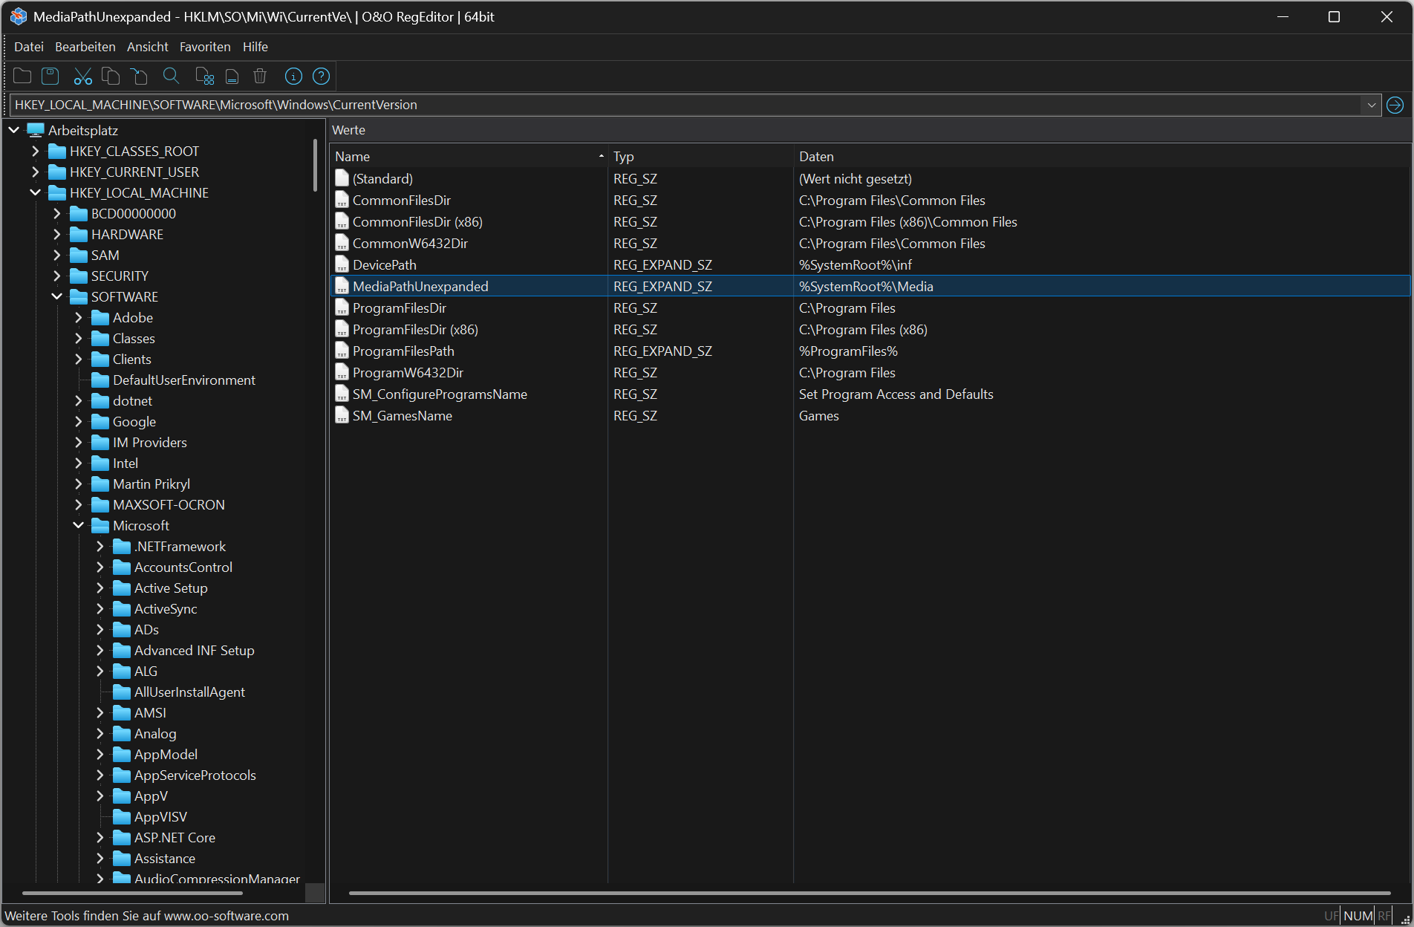Collapse the Microsoft key
Image resolution: width=1414 pixels, height=927 pixels.
click(79, 525)
